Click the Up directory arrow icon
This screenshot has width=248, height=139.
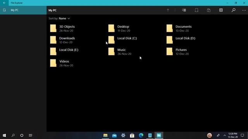point(168,10)
